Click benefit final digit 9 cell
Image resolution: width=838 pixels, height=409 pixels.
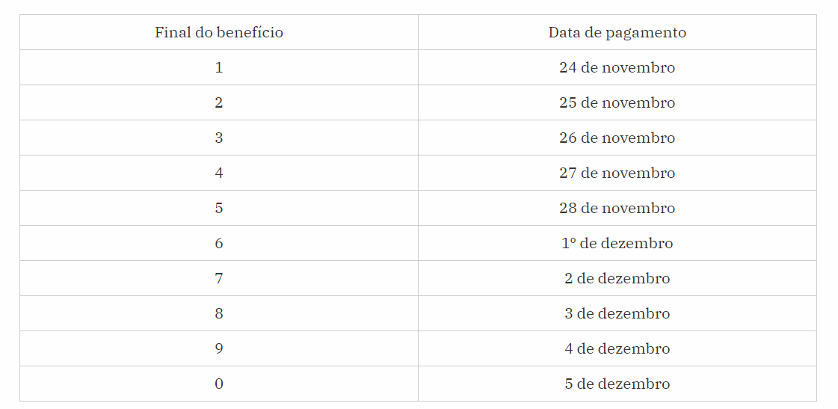[218, 348]
